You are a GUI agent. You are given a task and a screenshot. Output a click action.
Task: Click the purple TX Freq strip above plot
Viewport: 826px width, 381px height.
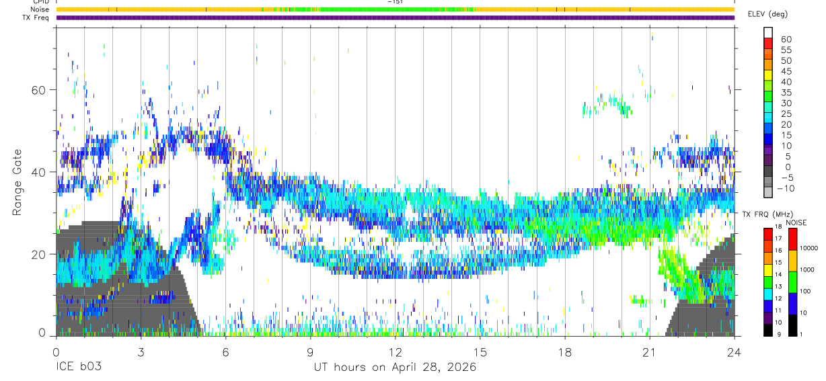click(395, 17)
